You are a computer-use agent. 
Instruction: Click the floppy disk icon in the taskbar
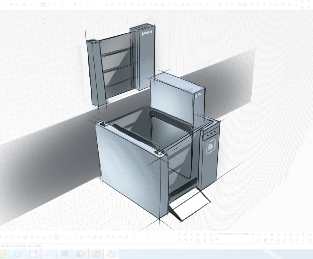[x=33, y=254]
